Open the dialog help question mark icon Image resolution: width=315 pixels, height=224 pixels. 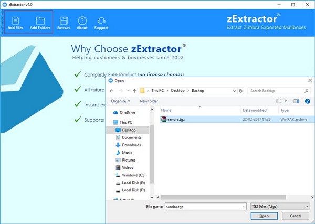point(307,101)
